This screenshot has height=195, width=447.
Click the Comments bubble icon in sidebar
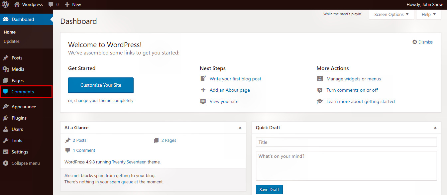pos(6,92)
